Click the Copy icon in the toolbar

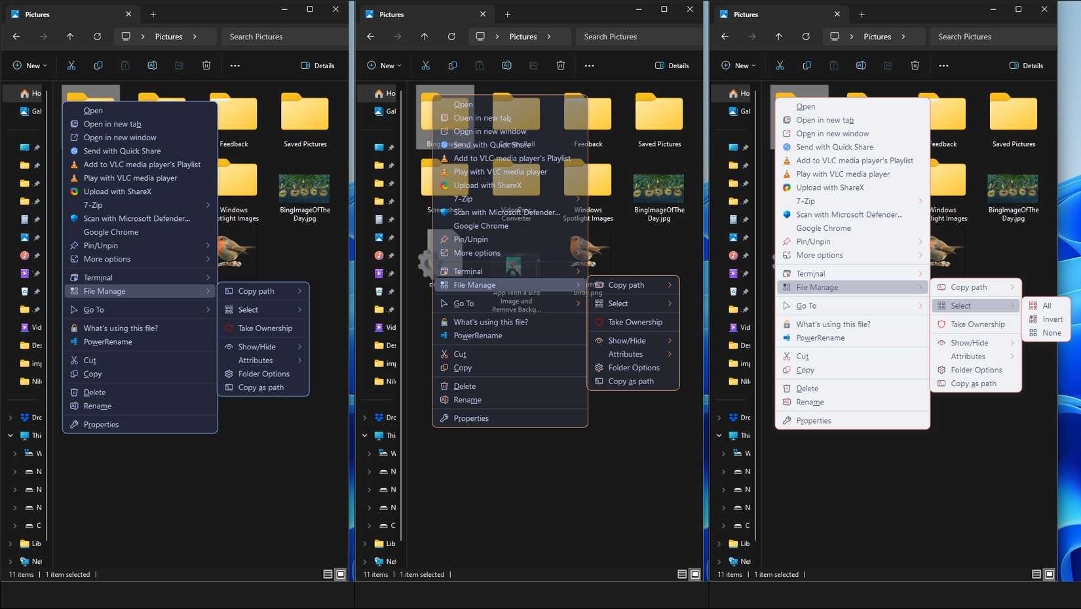[x=98, y=66]
